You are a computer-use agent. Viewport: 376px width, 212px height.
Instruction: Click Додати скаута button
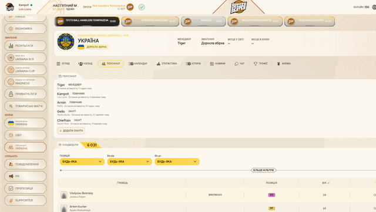(x=71, y=131)
